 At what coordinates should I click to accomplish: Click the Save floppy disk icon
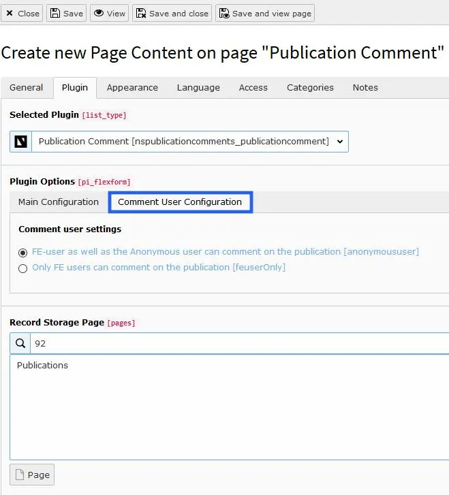[x=55, y=13]
